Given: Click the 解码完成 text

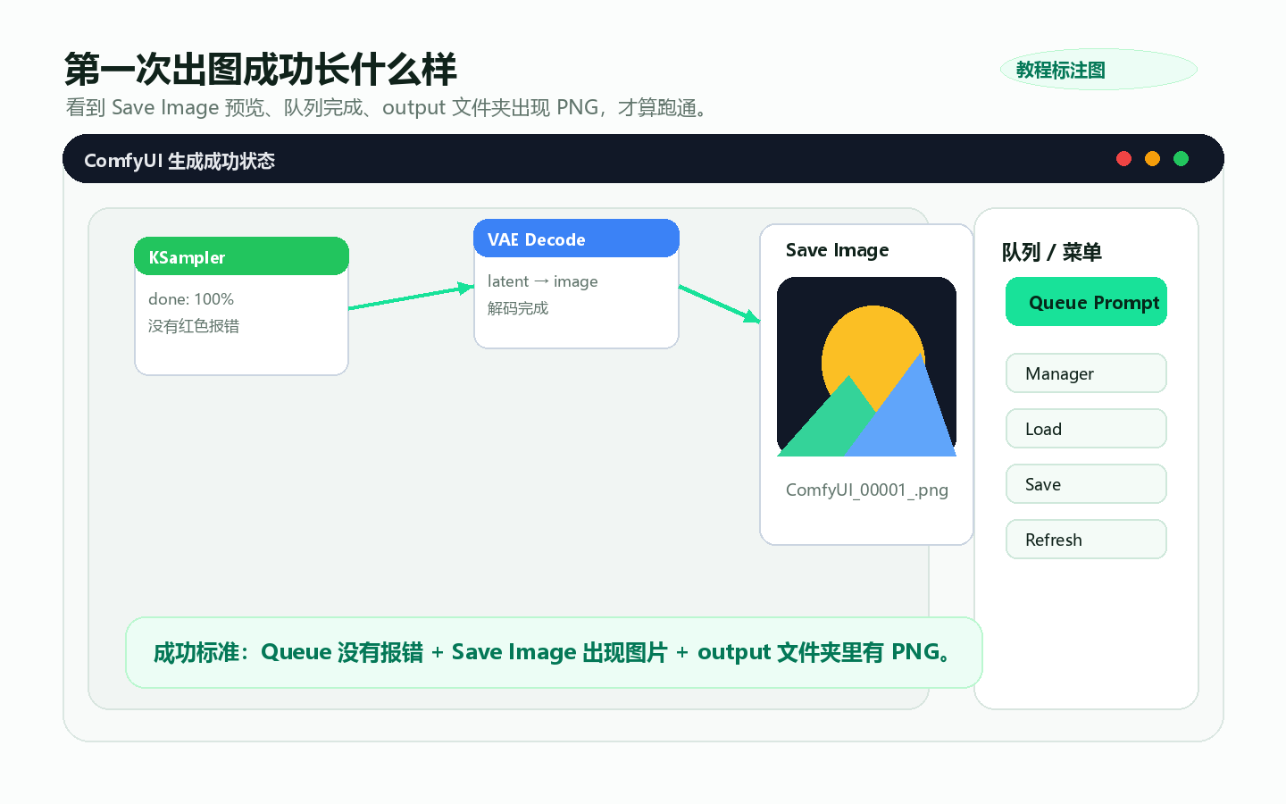Looking at the screenshot, I should (x=518, y=308).
